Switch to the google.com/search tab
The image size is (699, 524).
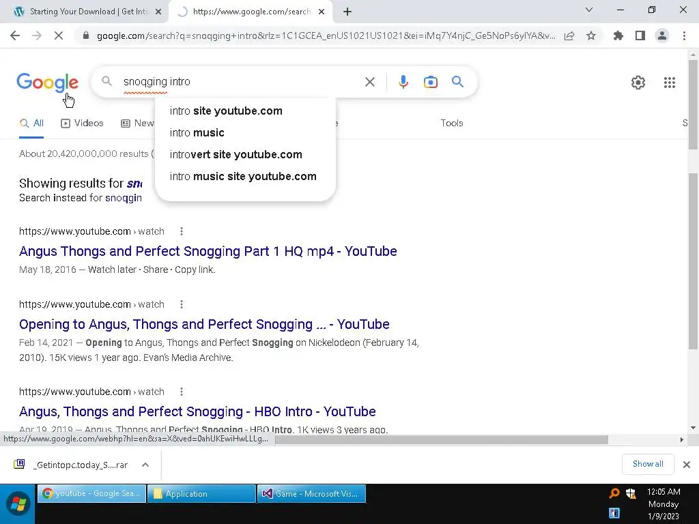(251, 12)
